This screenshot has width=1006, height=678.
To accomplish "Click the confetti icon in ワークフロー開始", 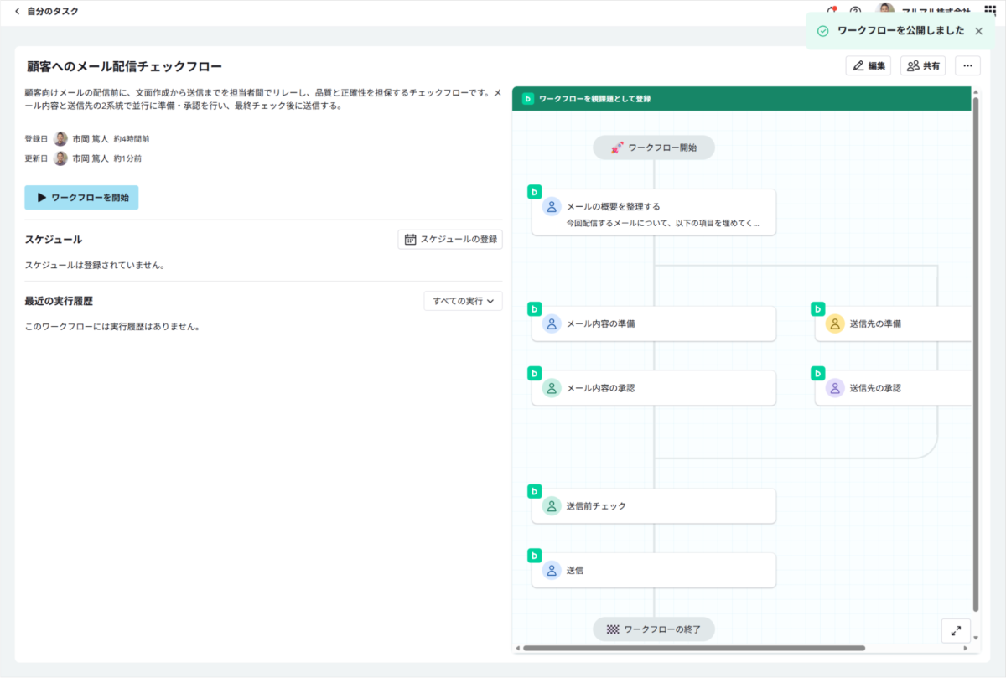I will point(617,148).
